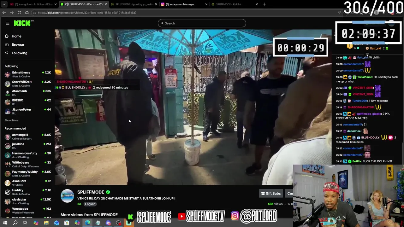Click TrillaVision username in chat
Image resolution: width=404 pixels, height=227 pixels.
(x=365, y=77)
